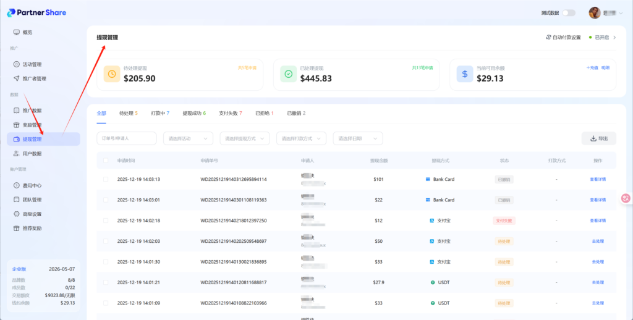Click the 导出 export button
This screenshot has width=633, height=320.
click(x=598, y=138)
